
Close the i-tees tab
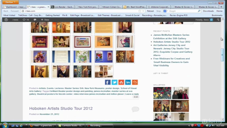48,7
